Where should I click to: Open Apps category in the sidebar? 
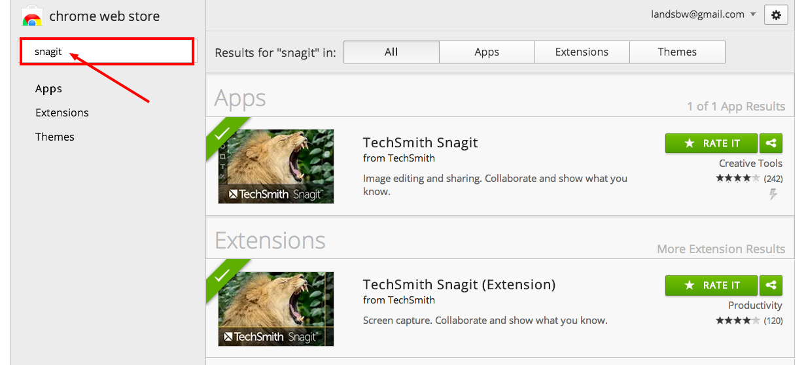tap(49, 89)
